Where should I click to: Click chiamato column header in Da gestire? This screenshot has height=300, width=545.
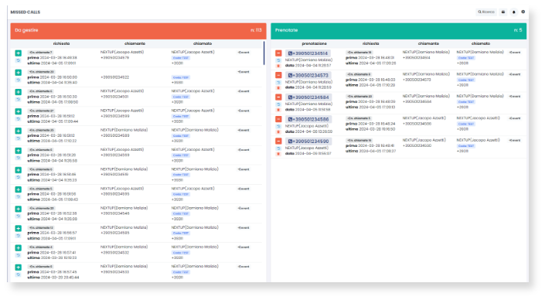point(203,44)
